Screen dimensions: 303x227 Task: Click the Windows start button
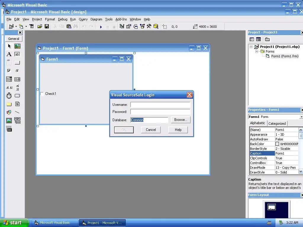14,223
